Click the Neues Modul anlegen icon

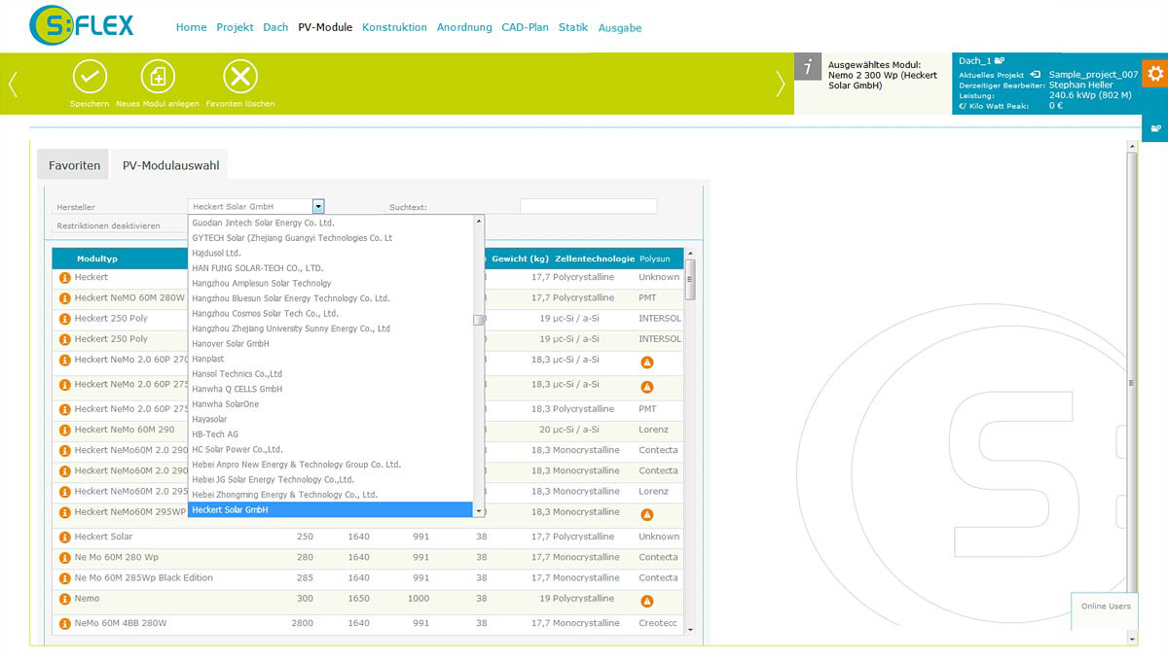(x=158, y=77)
